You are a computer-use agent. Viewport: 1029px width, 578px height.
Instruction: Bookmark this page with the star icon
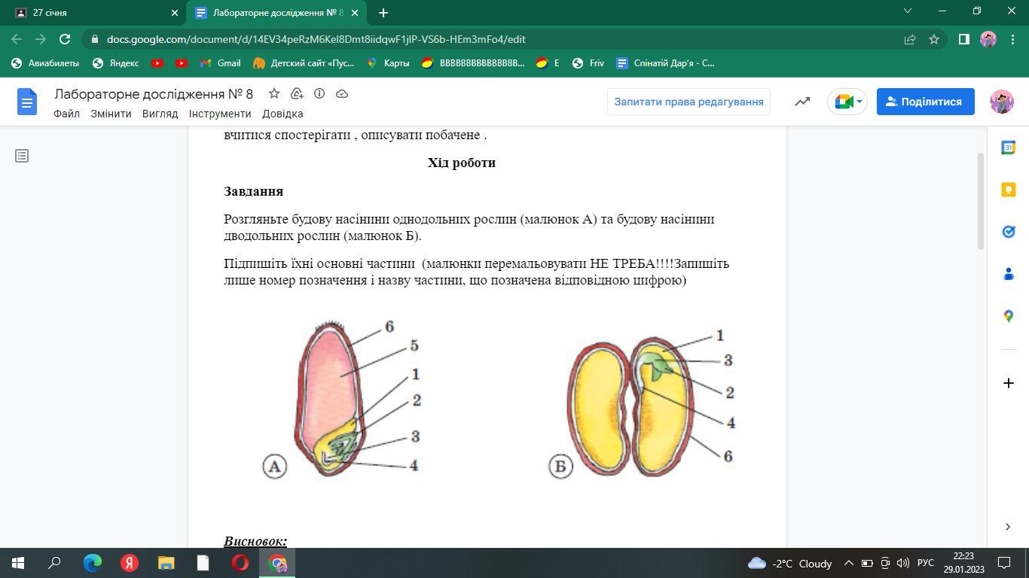click(x=934, y=39)
